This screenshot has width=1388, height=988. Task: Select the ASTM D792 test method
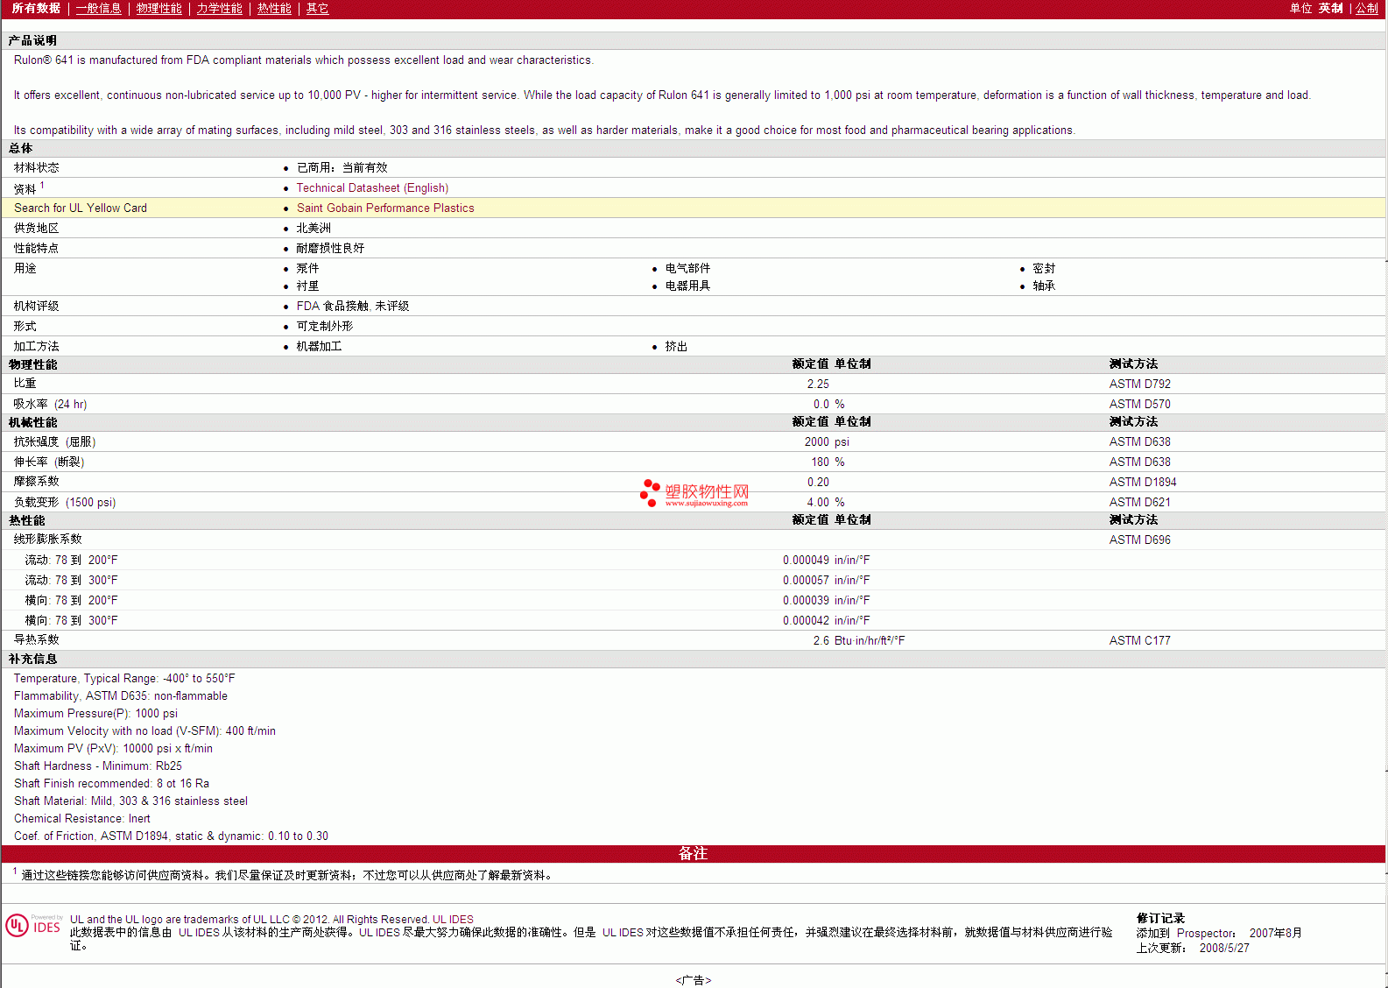(x=1139, y=384)
